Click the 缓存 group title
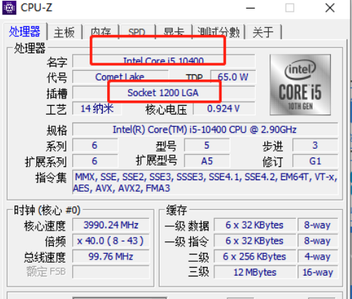This screenshot has height=299, width=352. point(176,210)
